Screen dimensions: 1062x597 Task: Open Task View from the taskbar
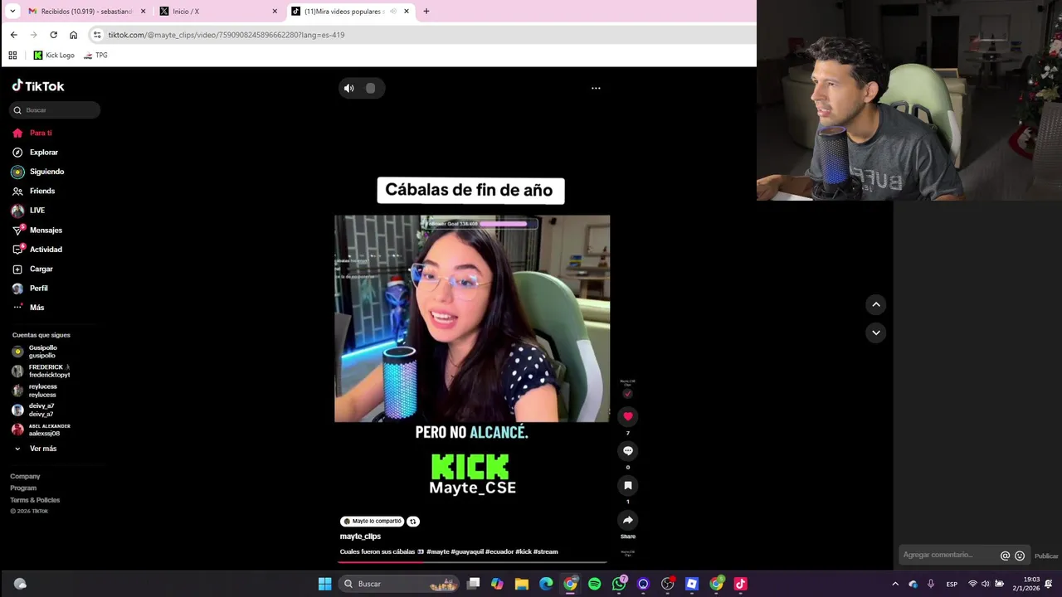tap(473, 584)
